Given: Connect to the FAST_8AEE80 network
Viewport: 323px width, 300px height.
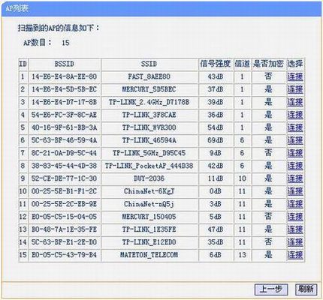Looking at the screenshot, I should (295, 76).
